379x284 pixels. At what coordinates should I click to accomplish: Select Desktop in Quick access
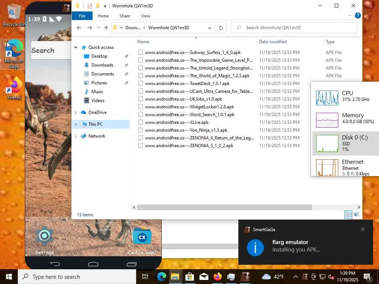click(x=99, y=56)
